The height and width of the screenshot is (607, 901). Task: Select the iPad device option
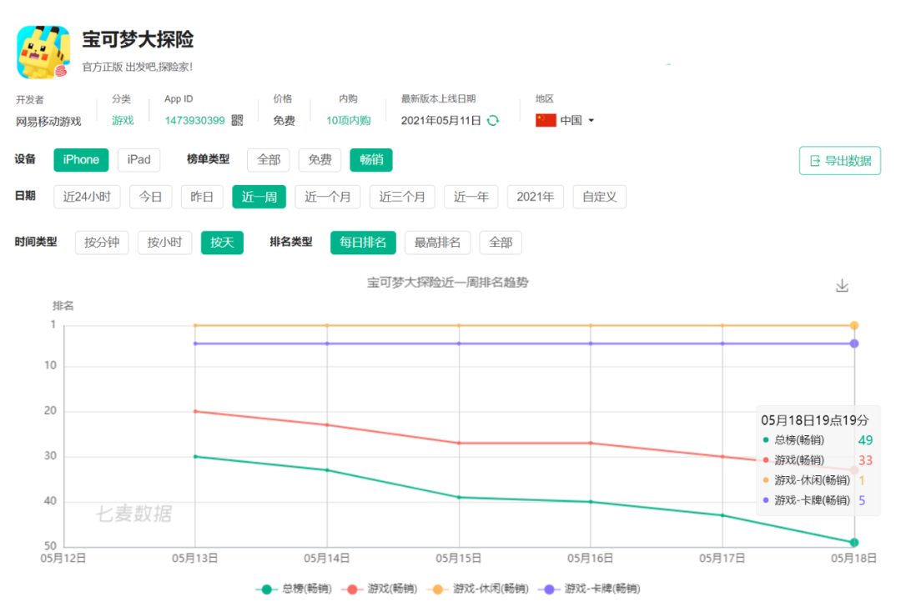(x=139, y=159)
